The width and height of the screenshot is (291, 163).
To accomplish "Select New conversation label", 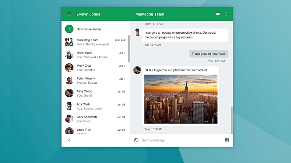I will point(89,29).
